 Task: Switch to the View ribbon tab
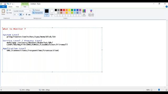(x=17, y=7)
